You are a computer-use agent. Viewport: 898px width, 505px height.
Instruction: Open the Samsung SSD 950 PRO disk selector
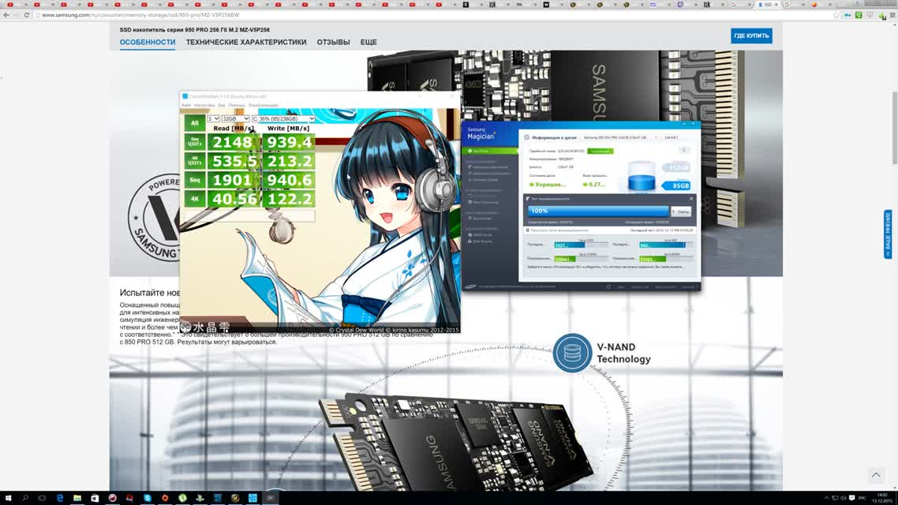[x=620, y=137]
